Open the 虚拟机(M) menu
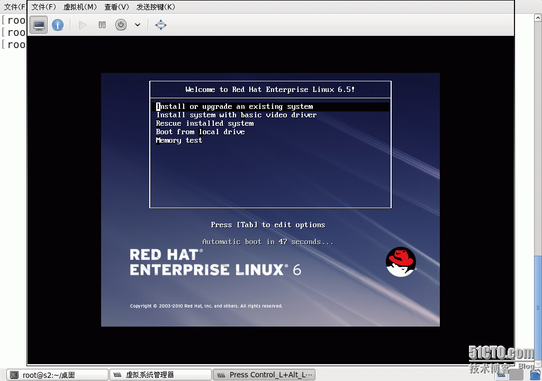Image resolution: width=542 pixels, height=381 pixels. pos(80,7)
